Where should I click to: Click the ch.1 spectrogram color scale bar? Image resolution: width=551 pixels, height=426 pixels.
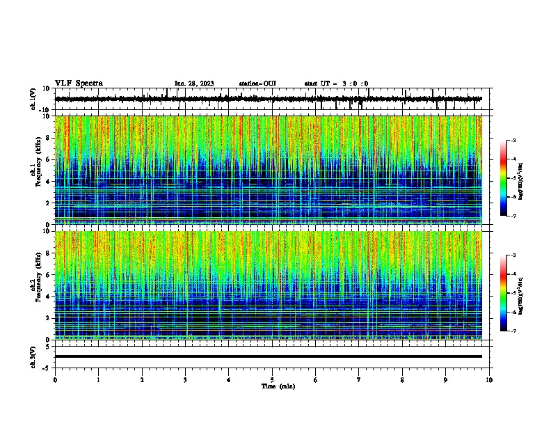pyautogui.click(x=504, y=178)
